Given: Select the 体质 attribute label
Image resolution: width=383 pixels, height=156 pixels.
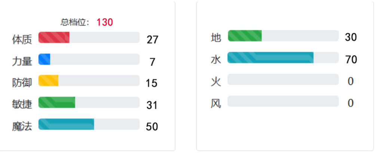Looking at the screenshot, I should tap(22, 40).
